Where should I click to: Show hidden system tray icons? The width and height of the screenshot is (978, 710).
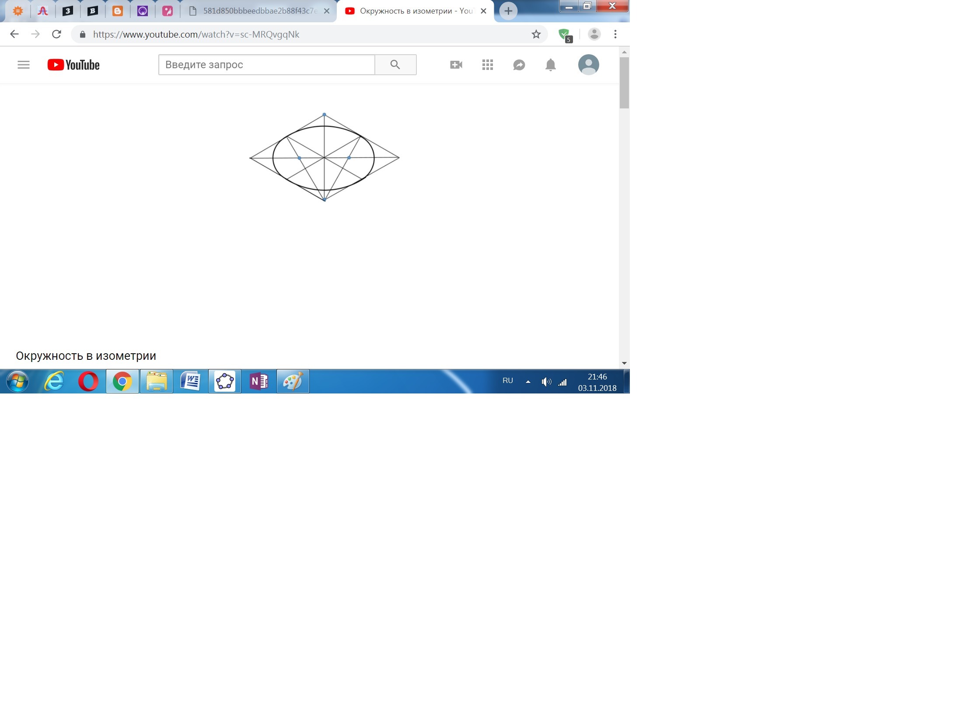pyautogui.click(x=528, y=382)
